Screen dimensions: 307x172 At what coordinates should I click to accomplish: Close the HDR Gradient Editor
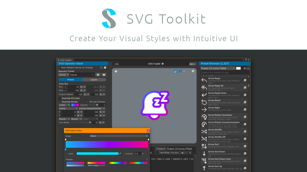pyautogui.click(x=148, y=130)
